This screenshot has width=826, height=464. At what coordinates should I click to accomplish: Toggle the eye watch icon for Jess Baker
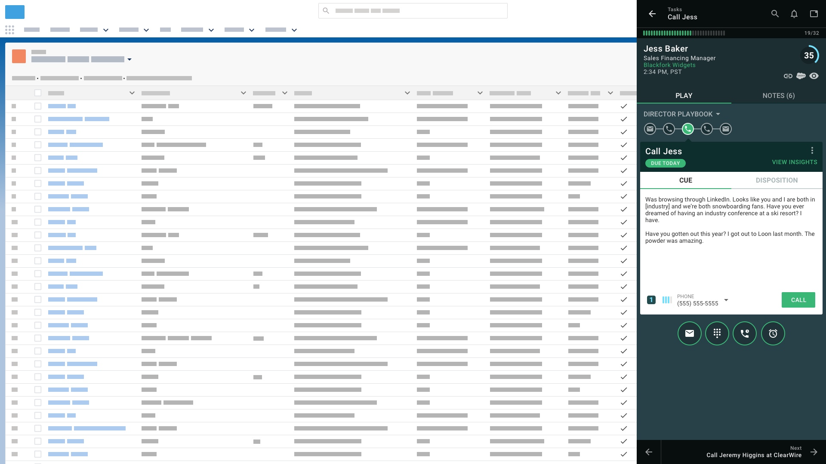point(814,76)
